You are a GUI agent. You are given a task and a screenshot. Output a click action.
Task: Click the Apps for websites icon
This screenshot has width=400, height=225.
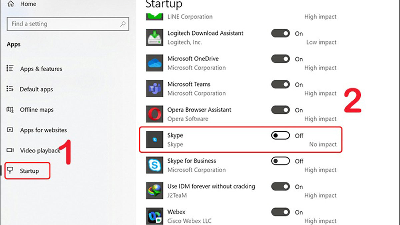(x=10, y=130)
